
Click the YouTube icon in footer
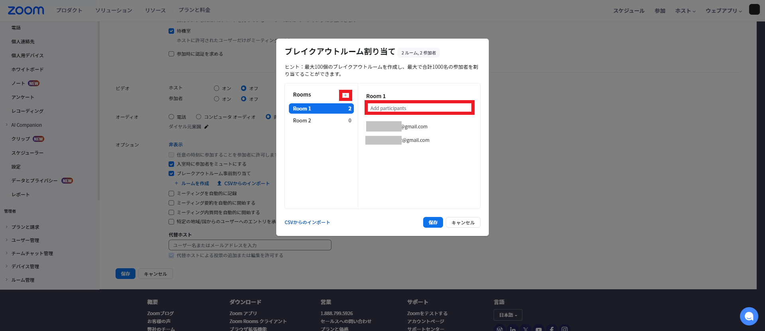pyautogui.click(x=538, y=329)
